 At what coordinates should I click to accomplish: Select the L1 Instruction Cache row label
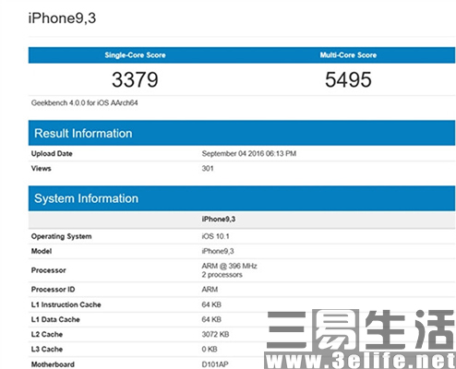click(66, 304)
